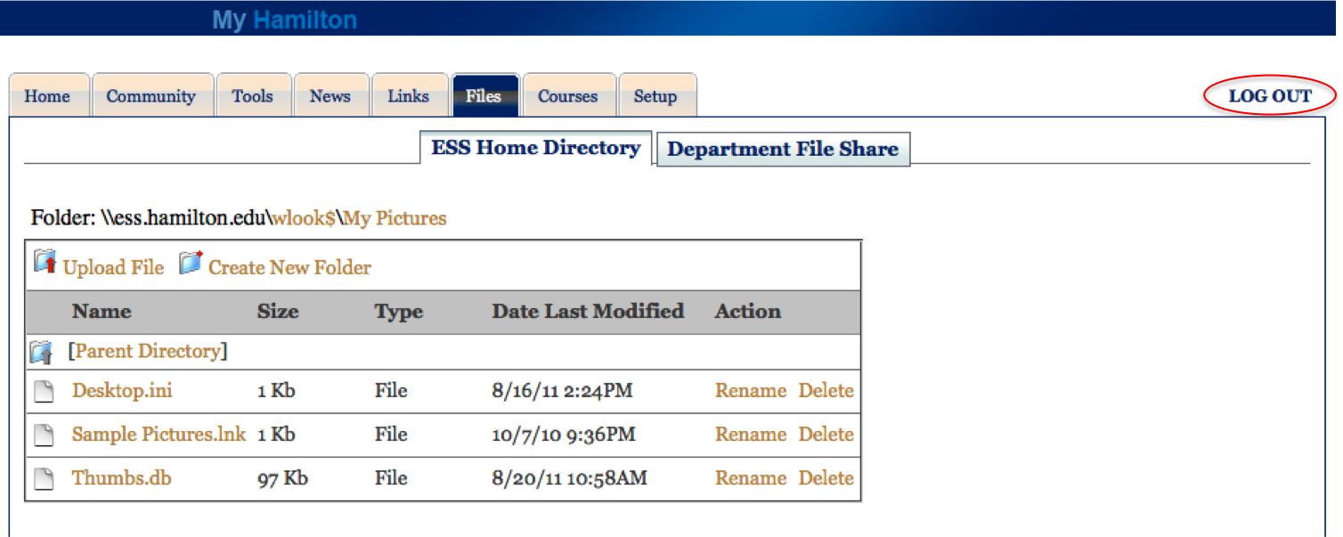Rename the Thumbs.db file
Image resolution: width=1343 pixels, height=537 pixels.
tap(751, 478)
